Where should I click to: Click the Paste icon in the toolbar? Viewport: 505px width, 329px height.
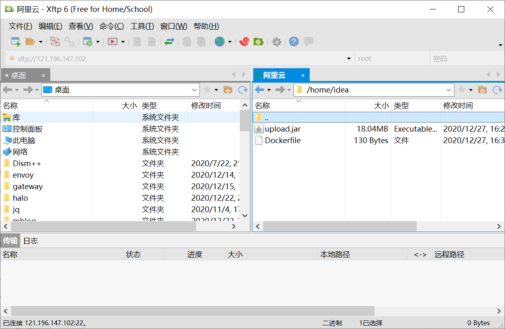pyautogui.click(x=201, y=42)
